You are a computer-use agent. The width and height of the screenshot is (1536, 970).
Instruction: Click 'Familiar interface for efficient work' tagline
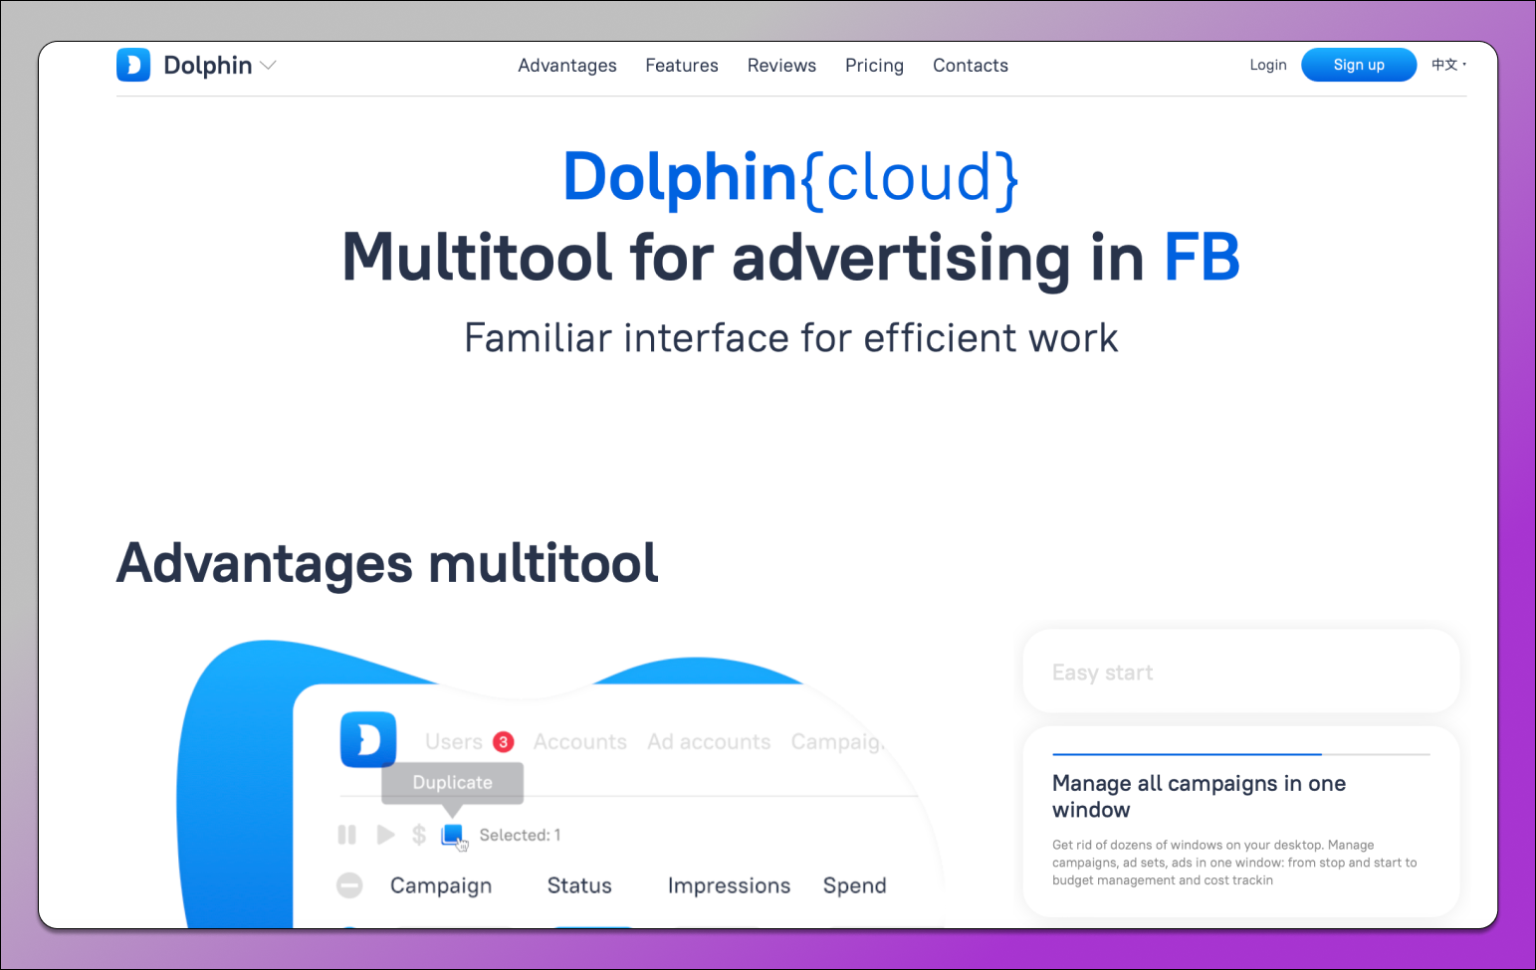(x=791, y=338)
